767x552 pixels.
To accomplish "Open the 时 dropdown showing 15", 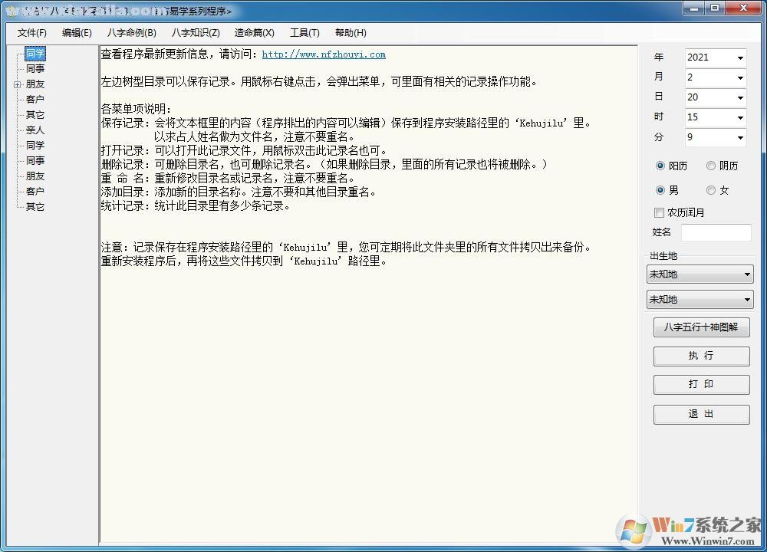I will coord(716,117).
